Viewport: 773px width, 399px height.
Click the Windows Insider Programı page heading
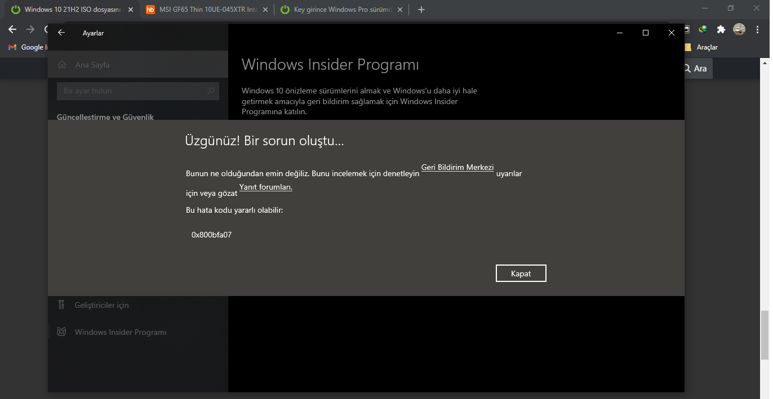(330, 65)
